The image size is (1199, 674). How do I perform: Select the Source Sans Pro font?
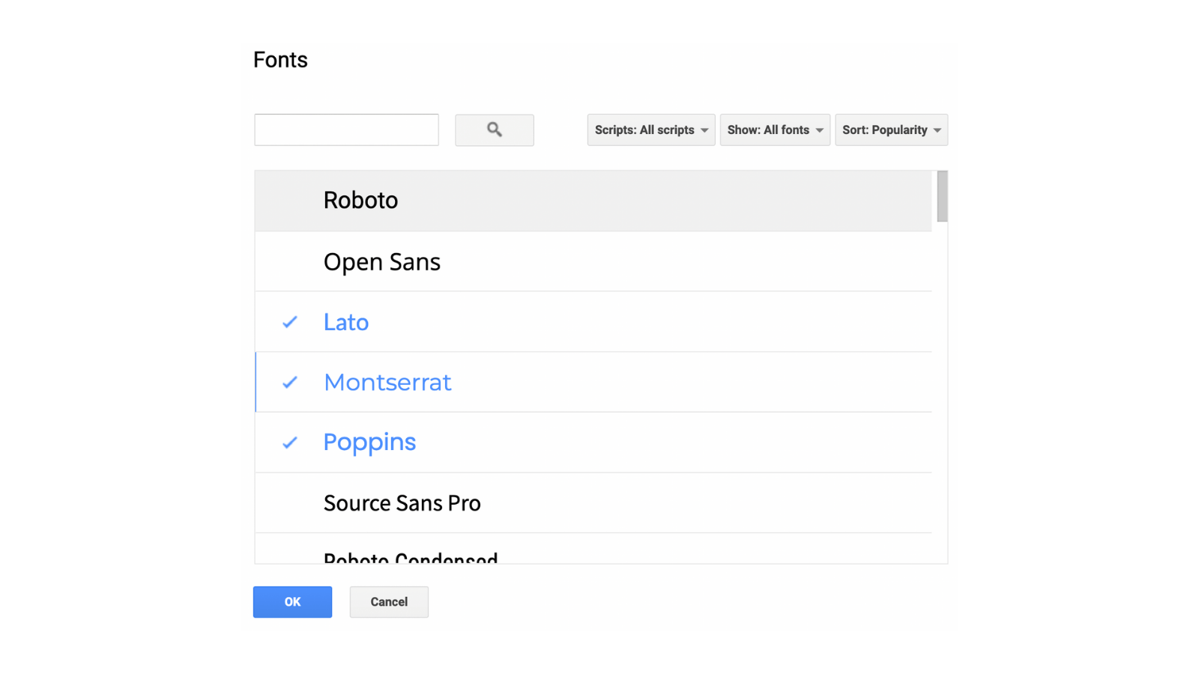click(593, 503)
